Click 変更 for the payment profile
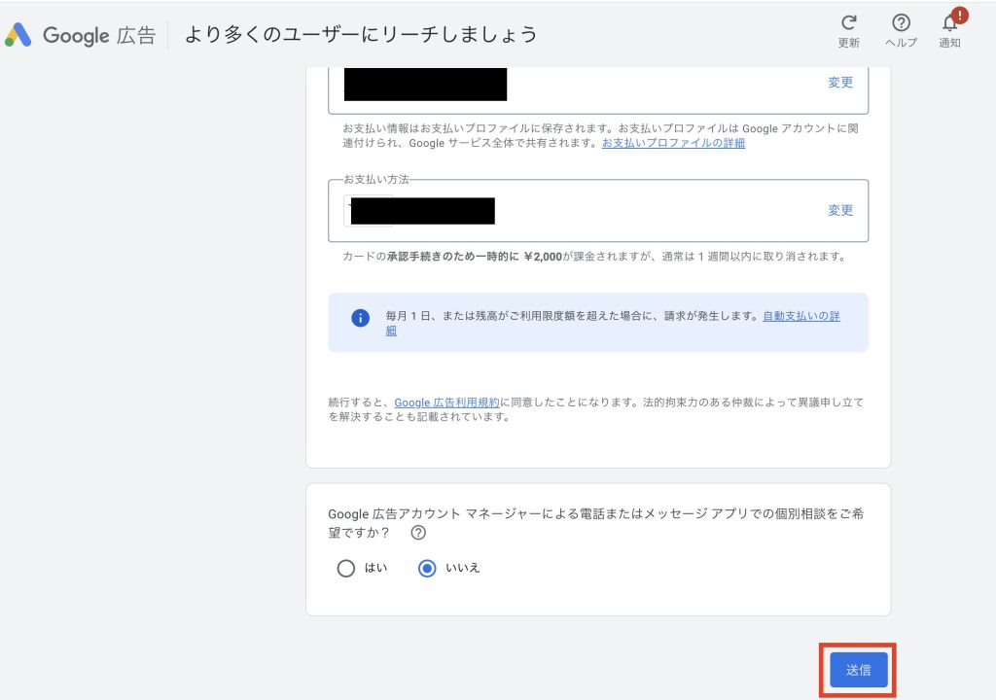The height and width of the screenshot is (700, 996). click(x=839, y=82)
